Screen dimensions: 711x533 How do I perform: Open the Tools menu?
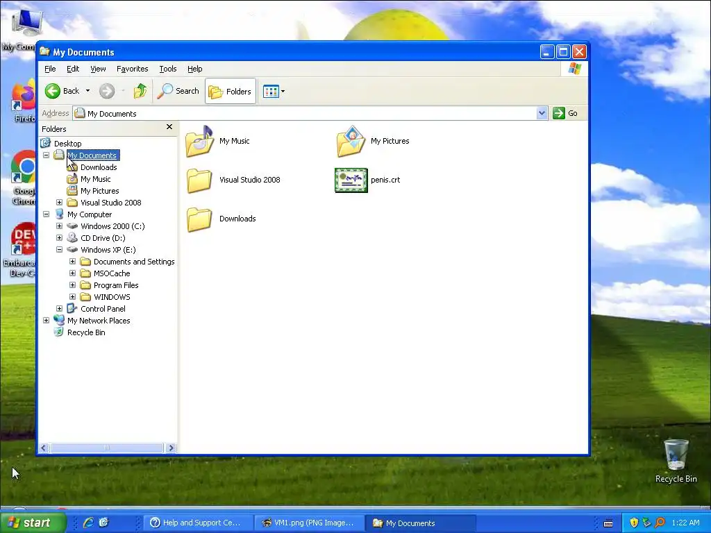coord(168,69)
